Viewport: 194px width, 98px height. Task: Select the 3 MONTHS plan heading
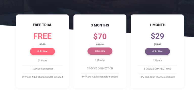point(100,25)
